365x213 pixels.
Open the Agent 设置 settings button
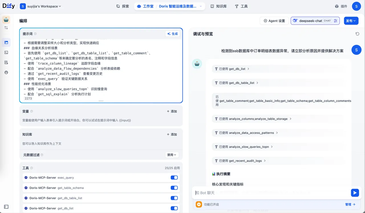(274, 21)
